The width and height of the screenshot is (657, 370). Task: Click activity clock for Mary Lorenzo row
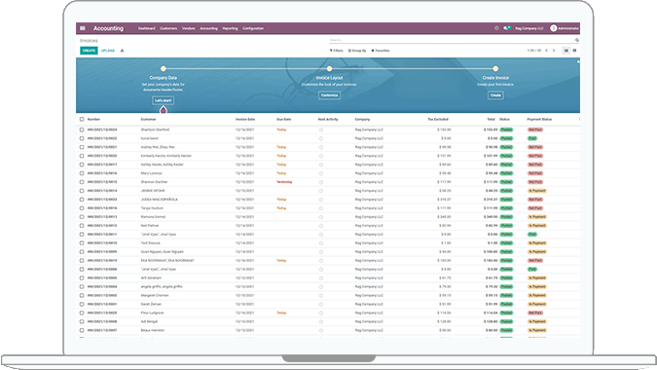[321, 173]
